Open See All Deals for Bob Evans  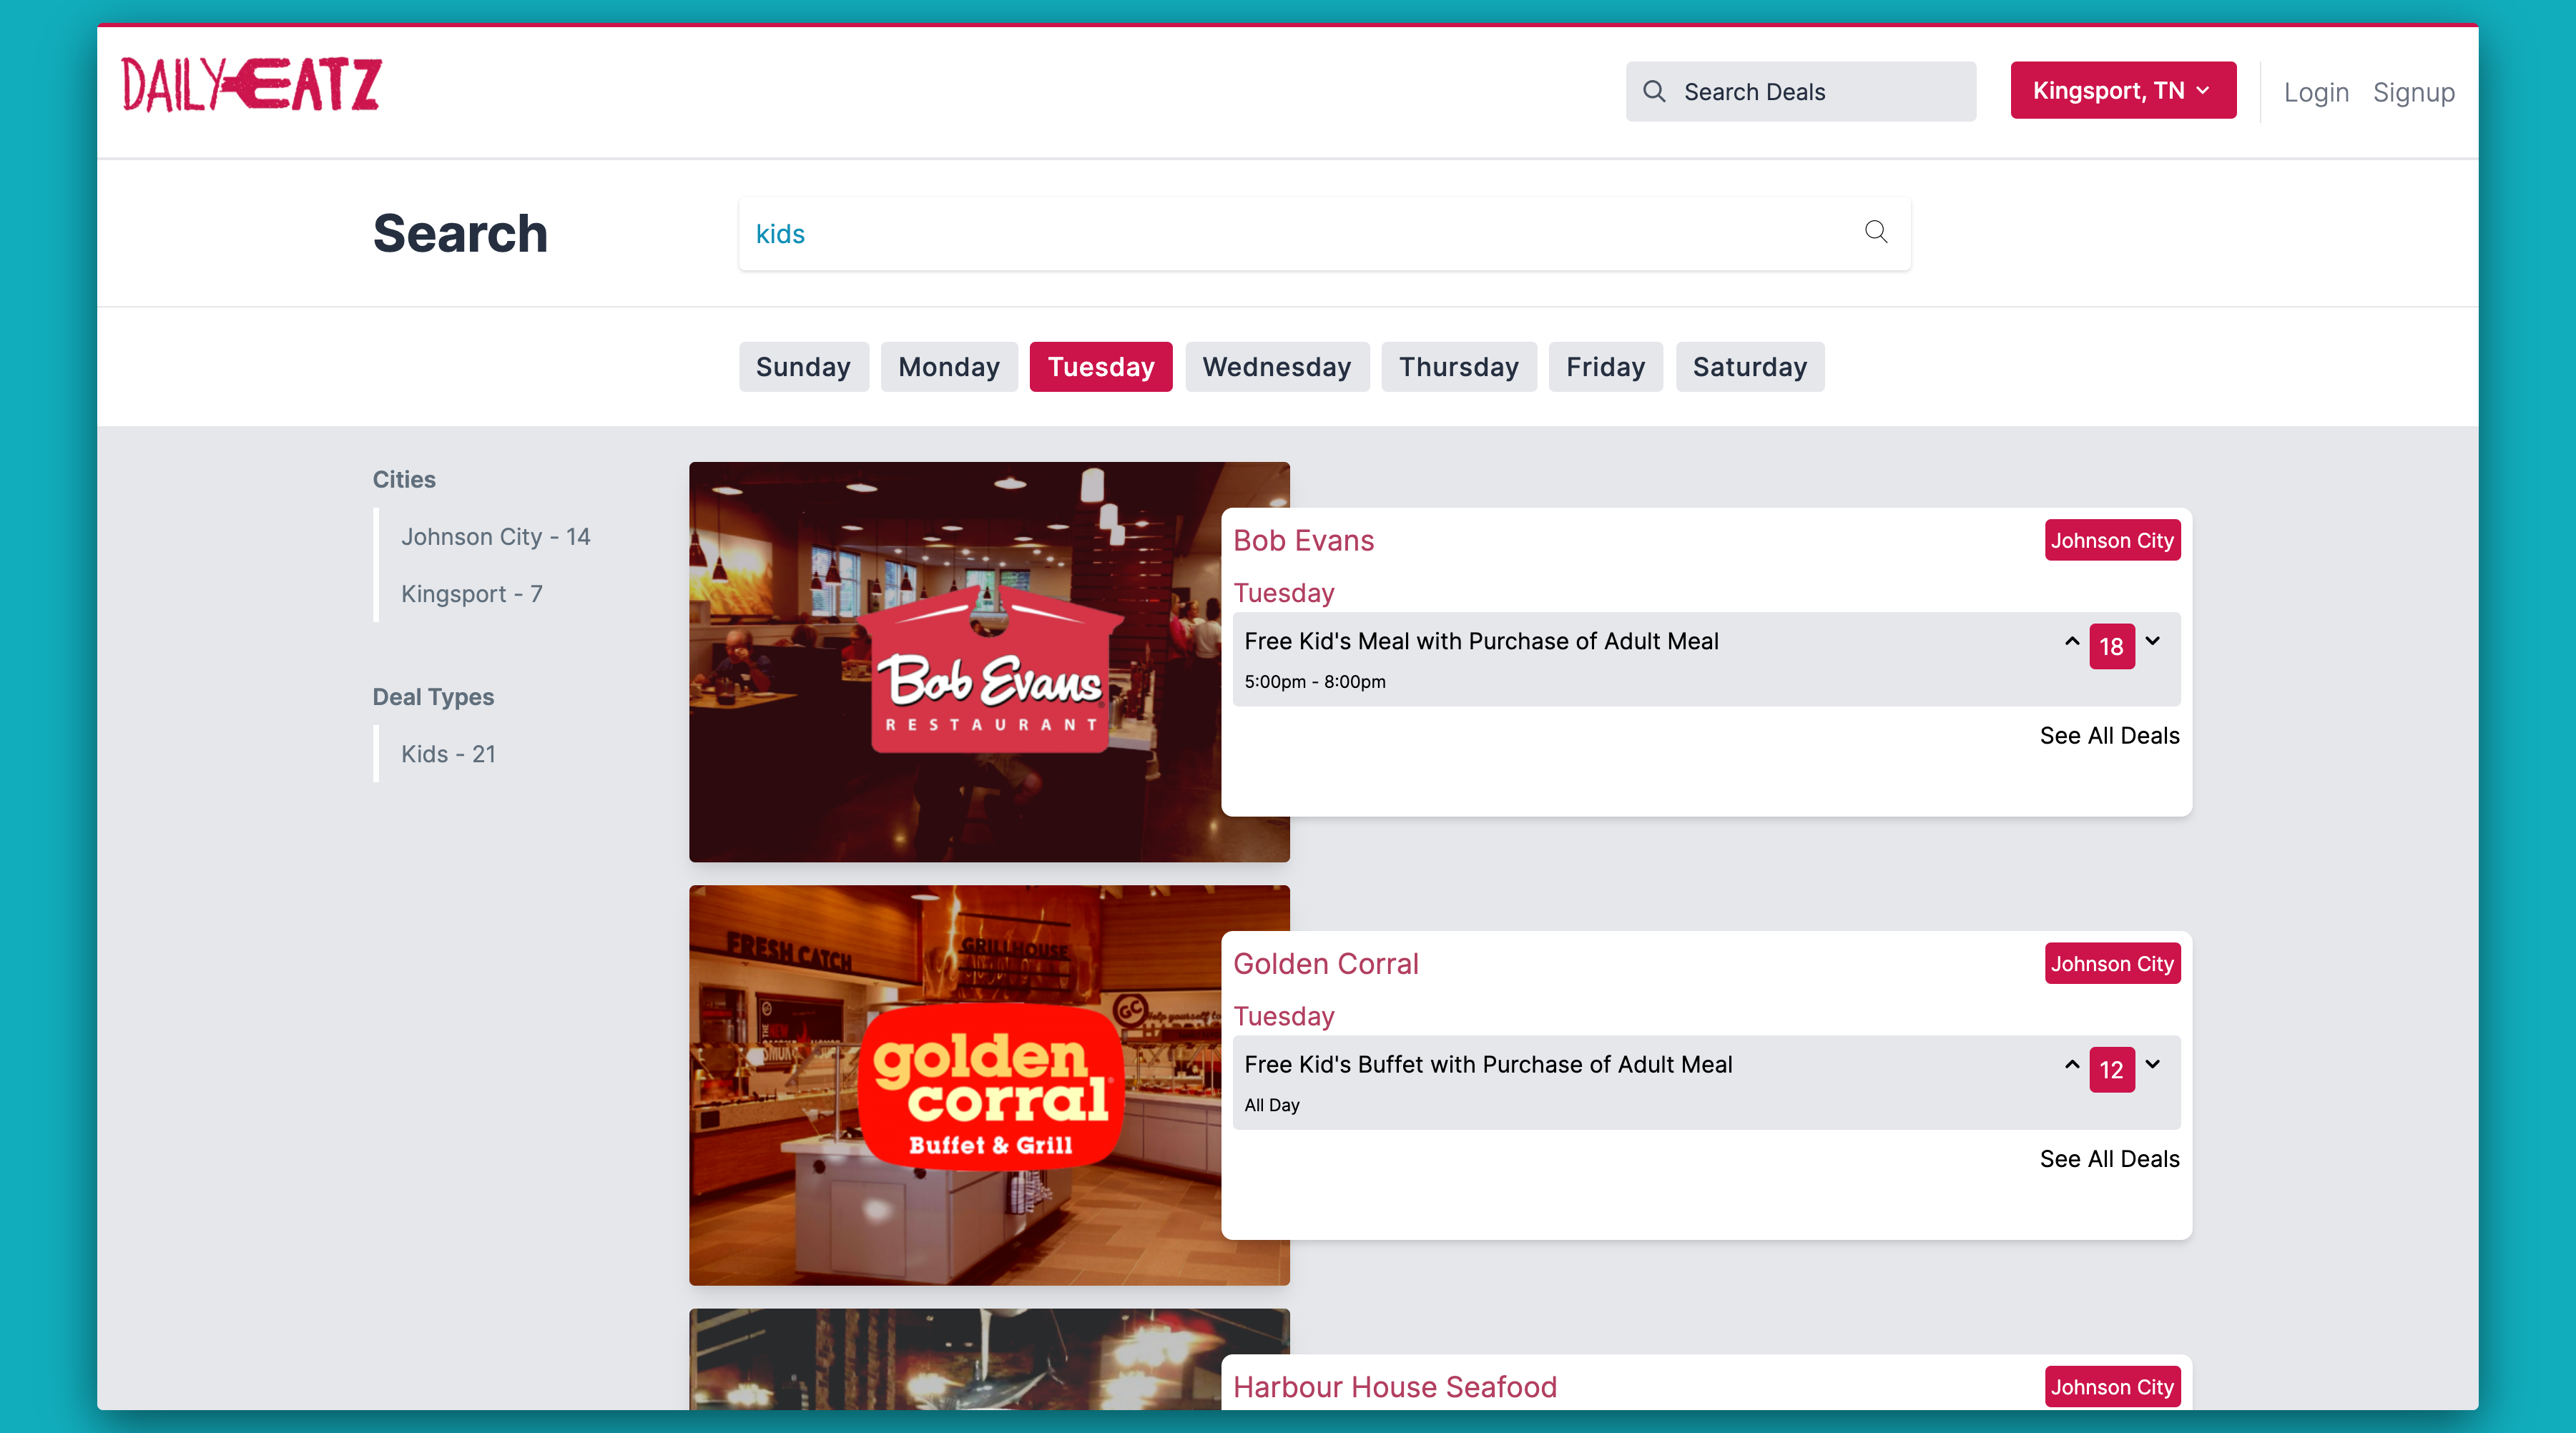(2108, 735)
